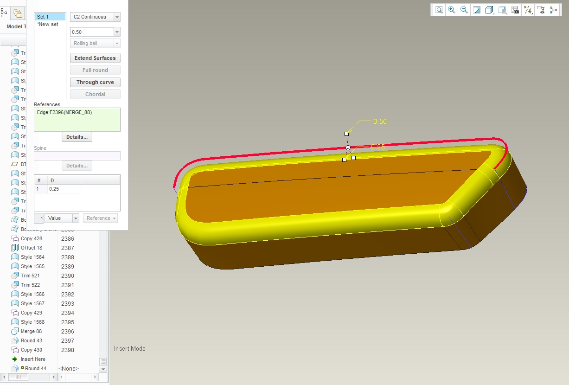The height and width of the screenshot is (385, 569).
Task: Click the 0.25 radius value cell
Action: pyautogui.click(x=64, y=189)
